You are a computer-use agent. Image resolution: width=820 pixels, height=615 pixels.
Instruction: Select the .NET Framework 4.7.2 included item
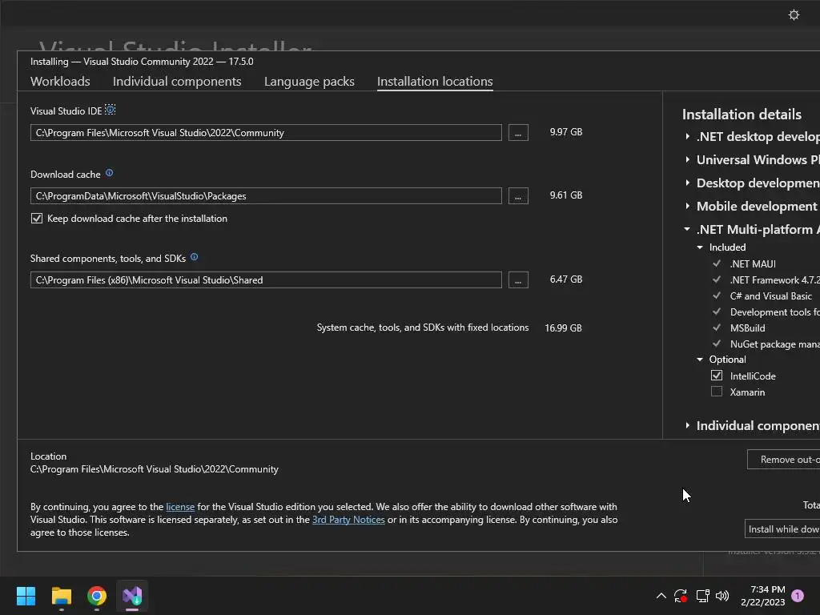(774, 280)
